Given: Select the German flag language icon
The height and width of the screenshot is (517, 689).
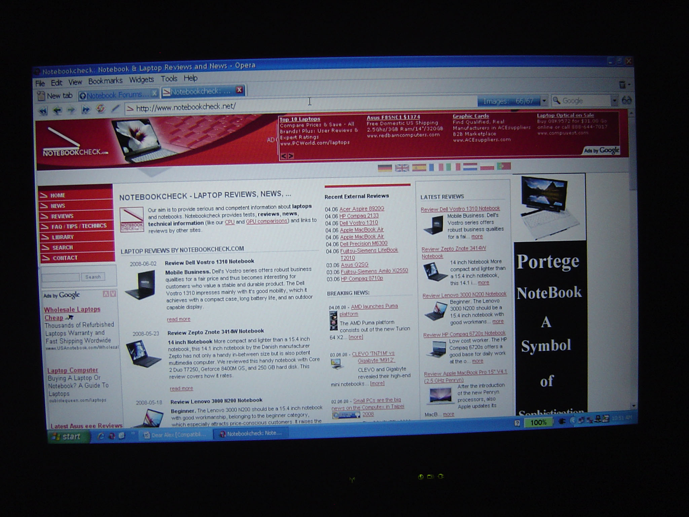Looking at the screenshot, I should pos(385,168).
